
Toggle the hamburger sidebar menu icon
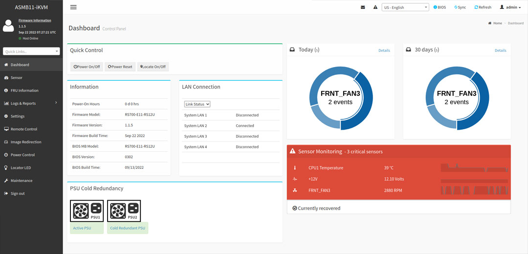(x=73, y=7)
